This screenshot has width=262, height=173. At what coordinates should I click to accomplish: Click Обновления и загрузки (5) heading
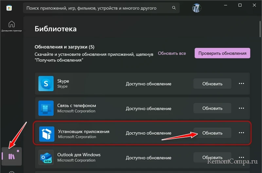(65, 47)
